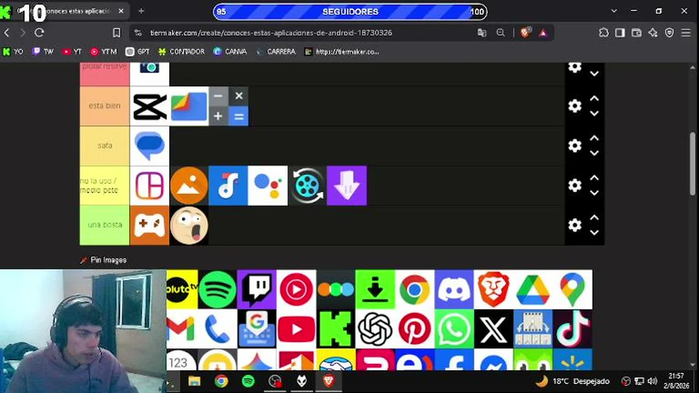Viewport: 699px width, 393px height.
Task: Open the CANVA bookmark
Action: click(x=230, y=51)
